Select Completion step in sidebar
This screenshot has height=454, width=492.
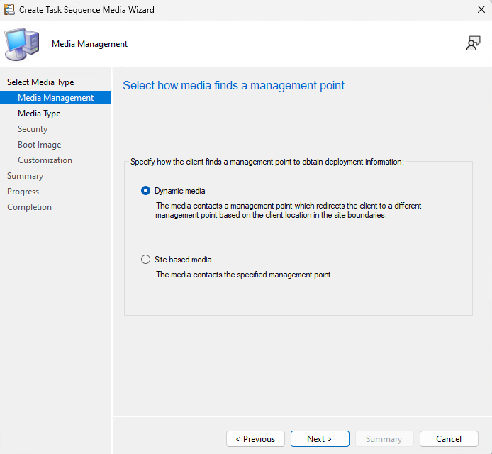[x=29, y=207]
